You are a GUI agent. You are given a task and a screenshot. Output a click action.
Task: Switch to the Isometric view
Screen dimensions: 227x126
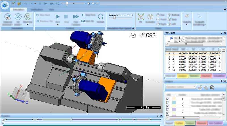click(150, 17)
